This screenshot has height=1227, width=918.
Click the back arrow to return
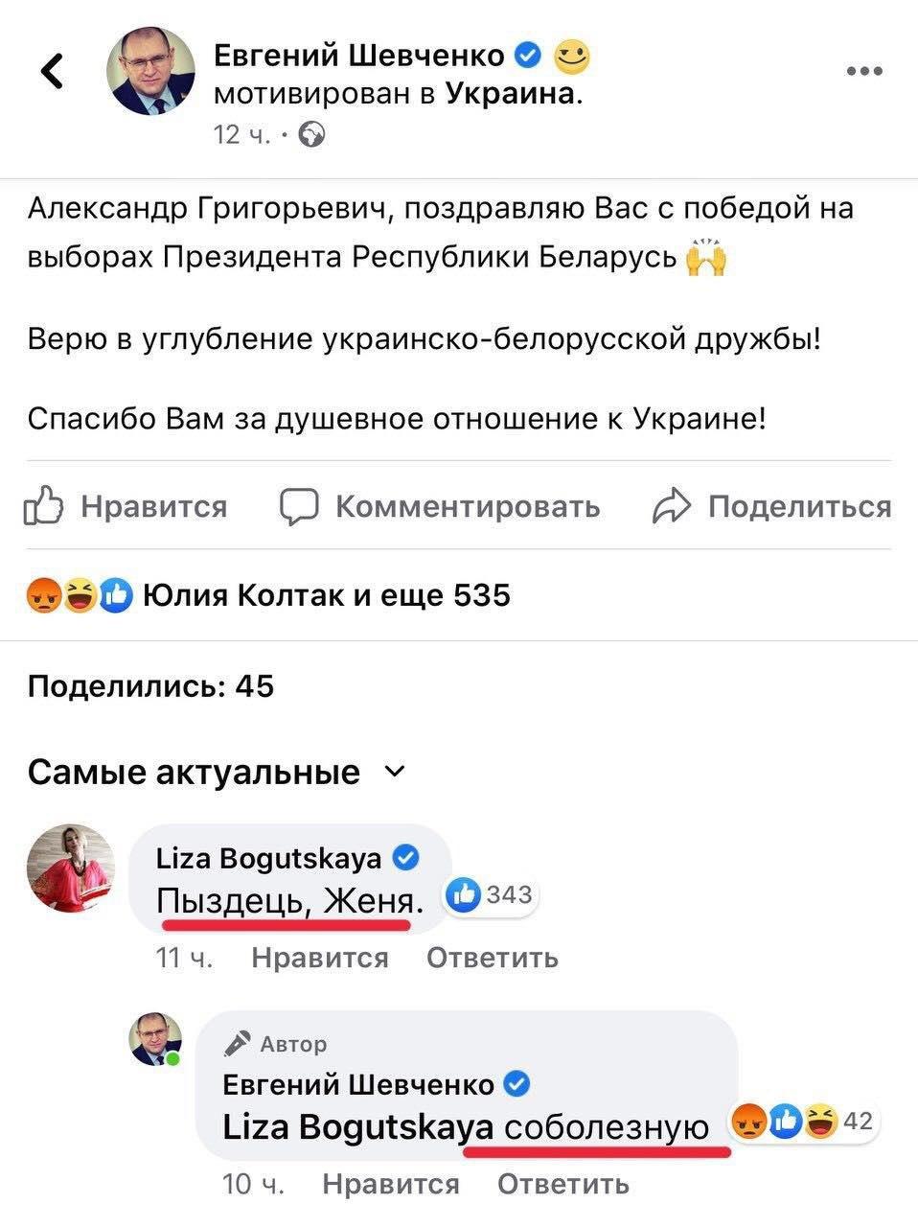click(x=53, y=73)
